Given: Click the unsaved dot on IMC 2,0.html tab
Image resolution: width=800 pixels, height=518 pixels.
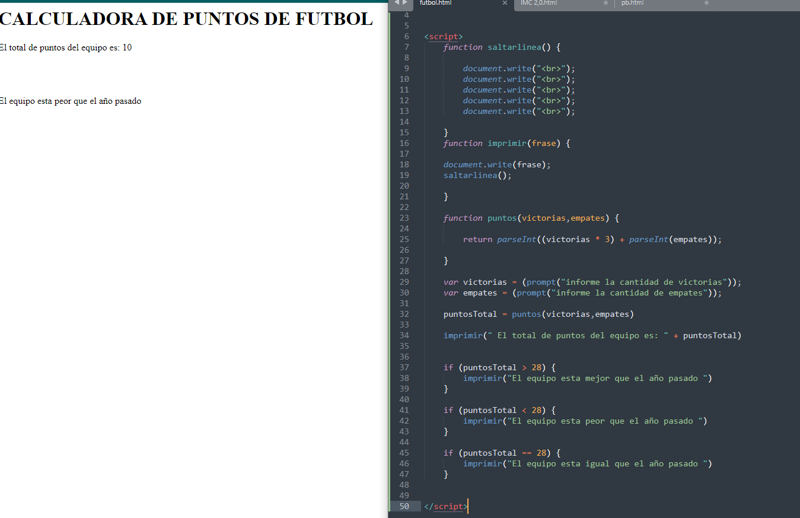Looking at the screenshot, I should (605, 3).
